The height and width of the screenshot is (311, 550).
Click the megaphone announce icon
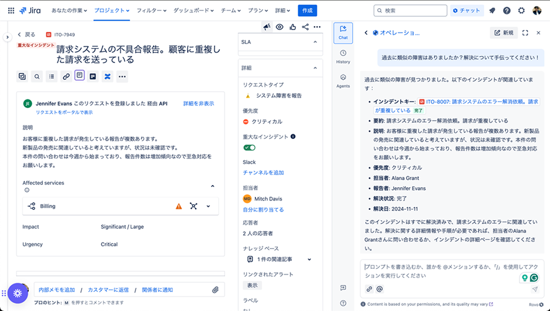coord(267,27)
